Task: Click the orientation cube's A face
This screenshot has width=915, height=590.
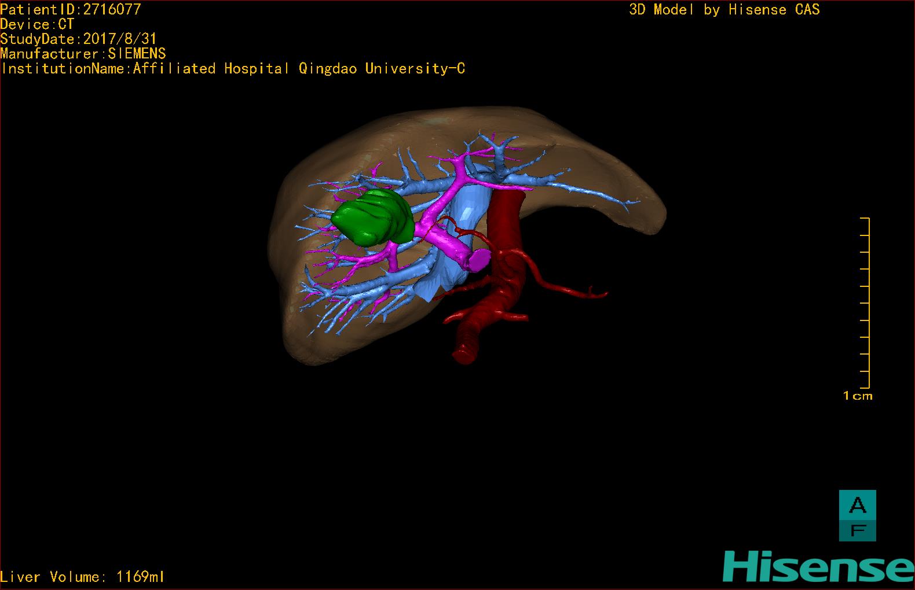Action: [x=858, y=505]
